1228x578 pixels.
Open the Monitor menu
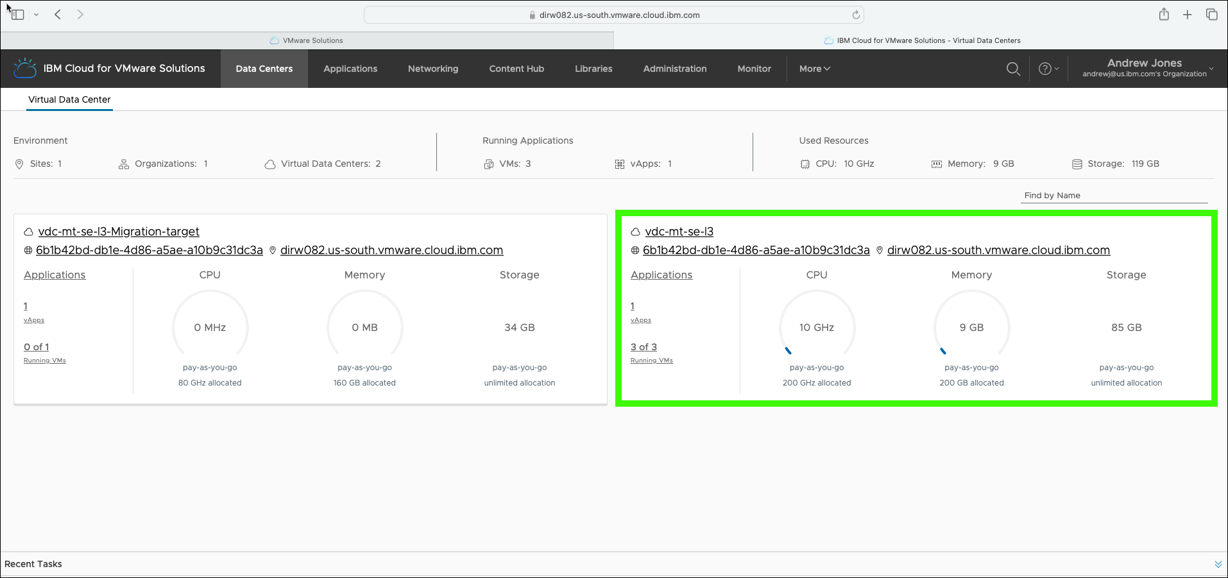pos(755,69)
